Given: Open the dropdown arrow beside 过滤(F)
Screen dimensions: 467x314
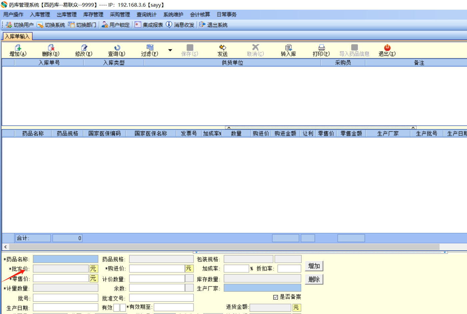Looking at the screenshot, I should 170,50.
